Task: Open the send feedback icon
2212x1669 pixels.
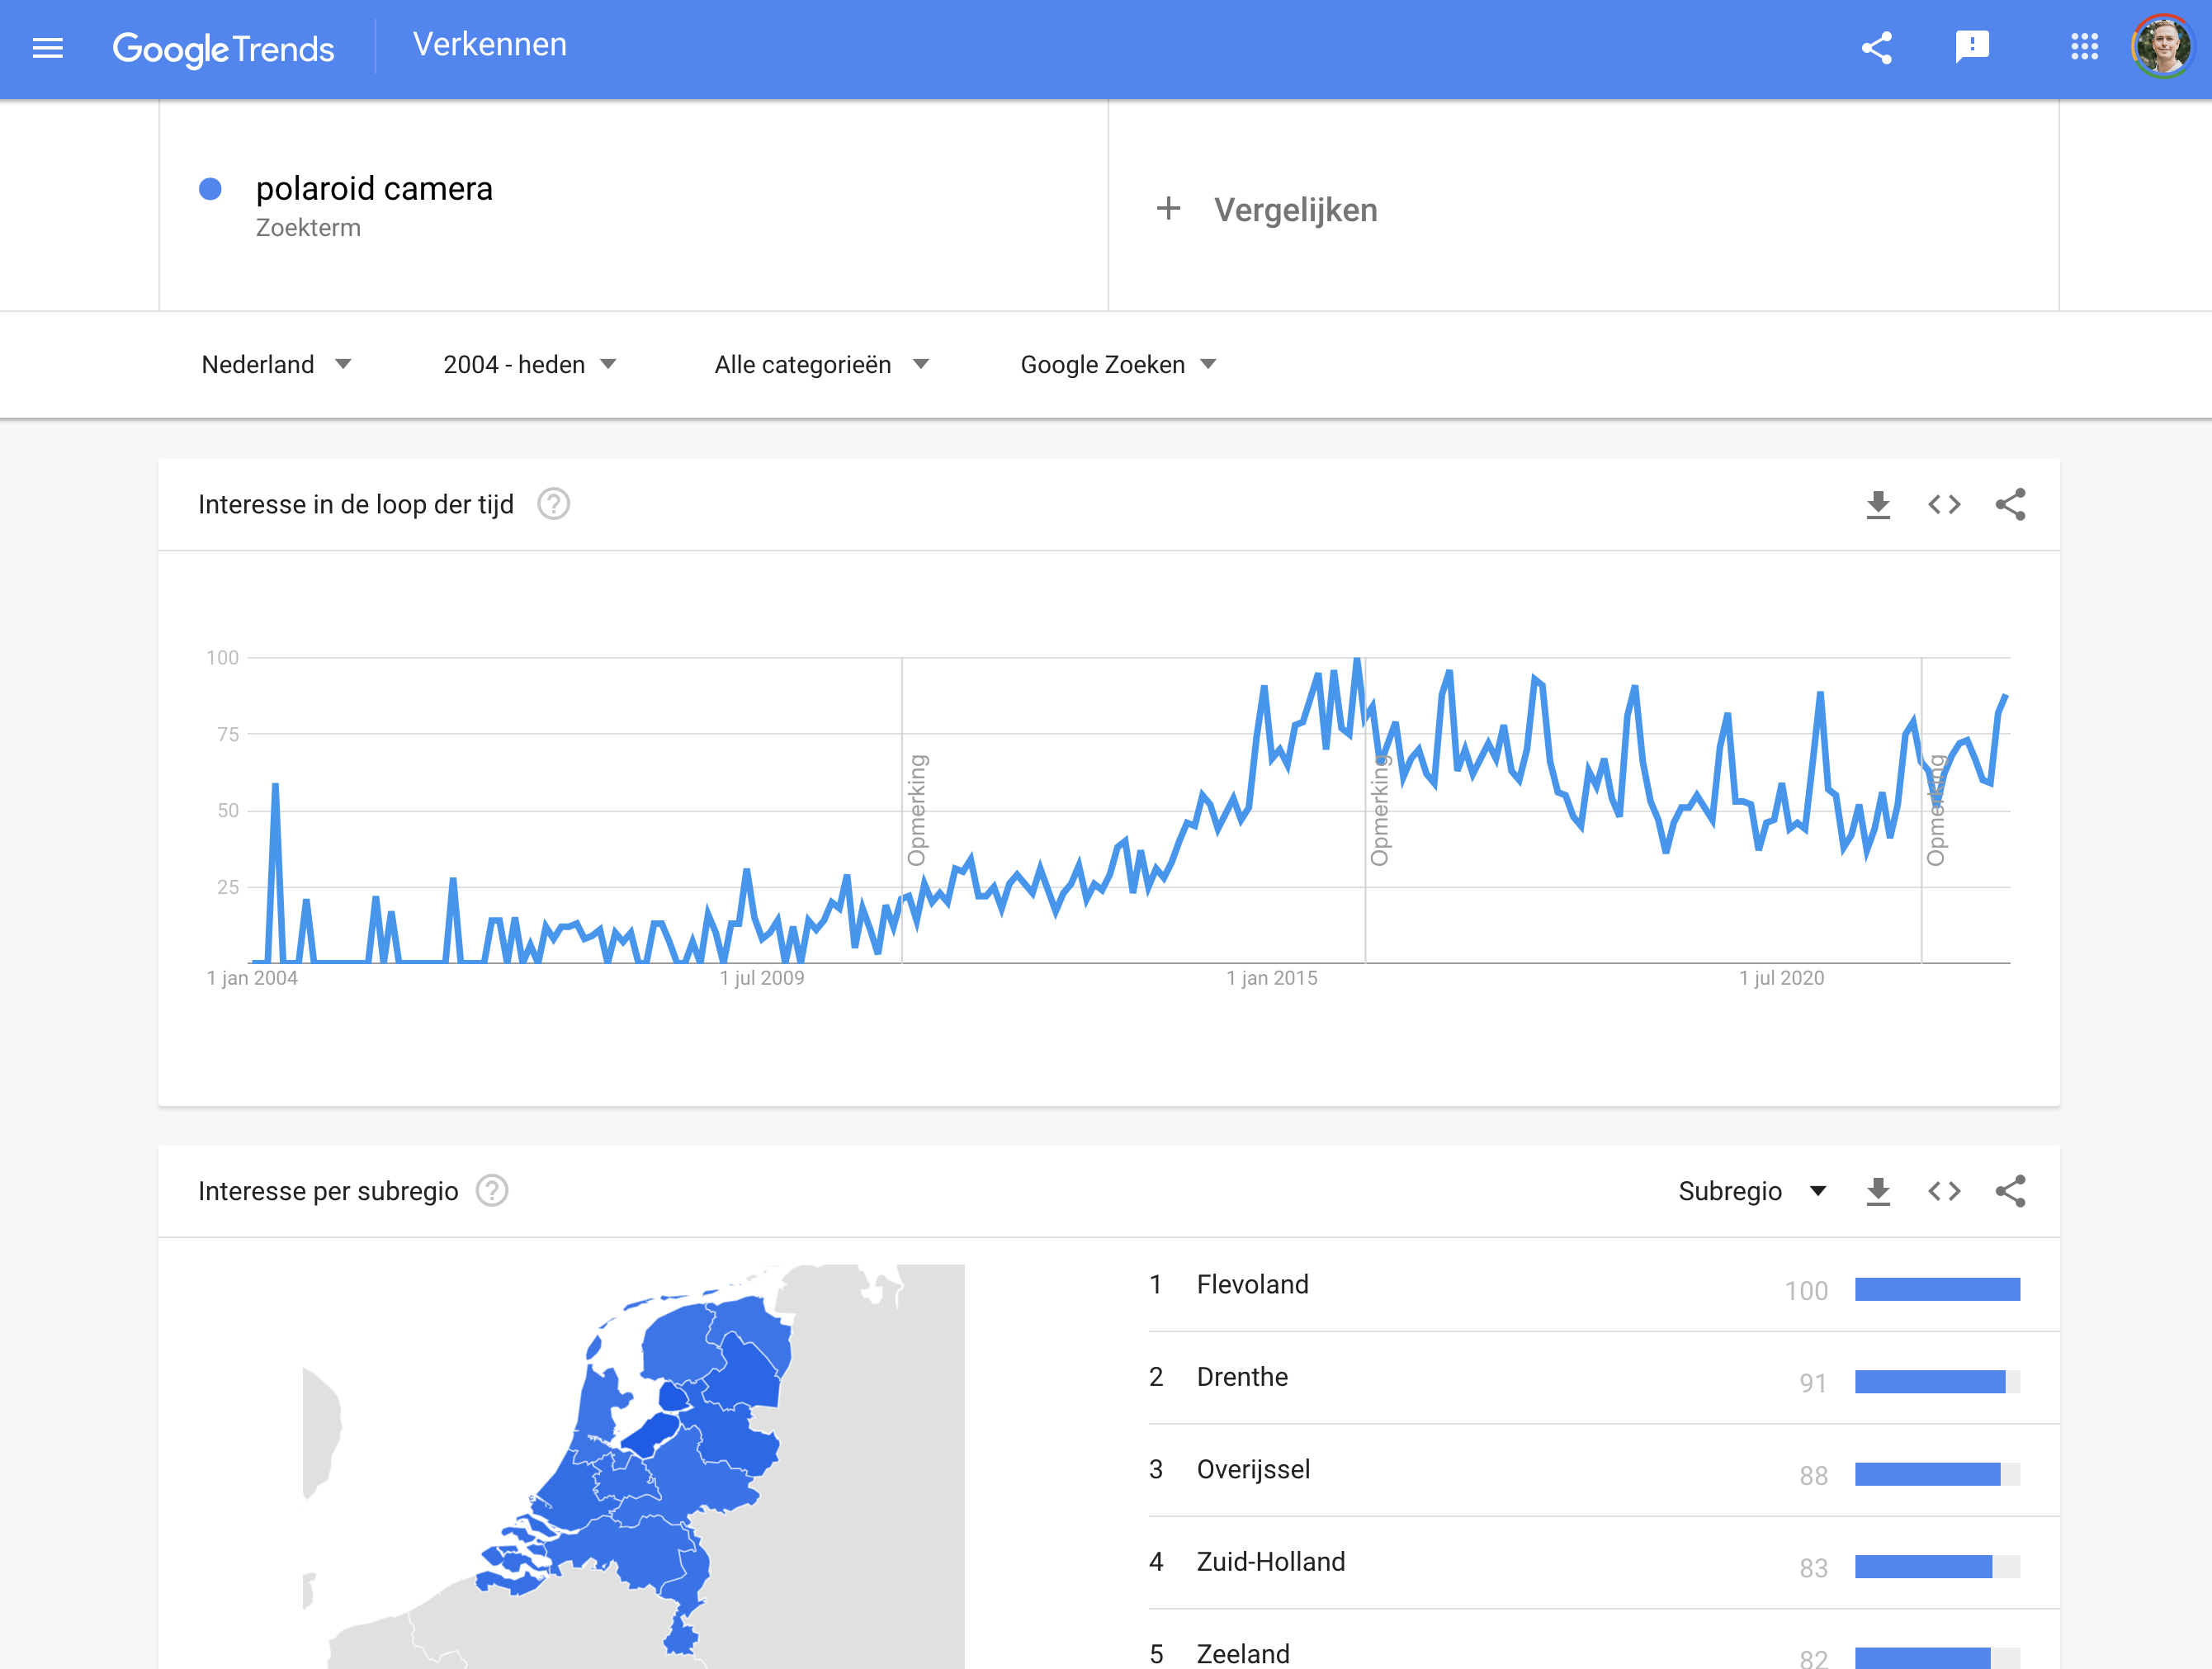Action: (x=1971, y=47)
